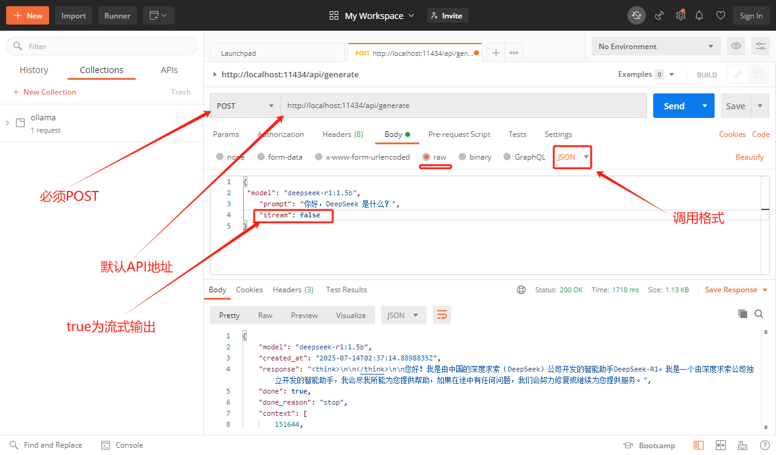
Task: Click Sign In
Action: (751, 15)
